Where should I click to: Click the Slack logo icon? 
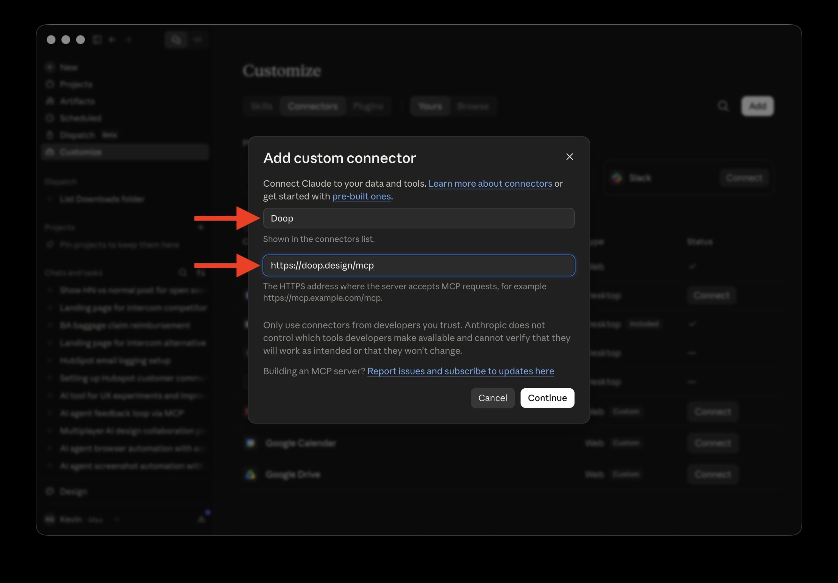click(617, 177)
